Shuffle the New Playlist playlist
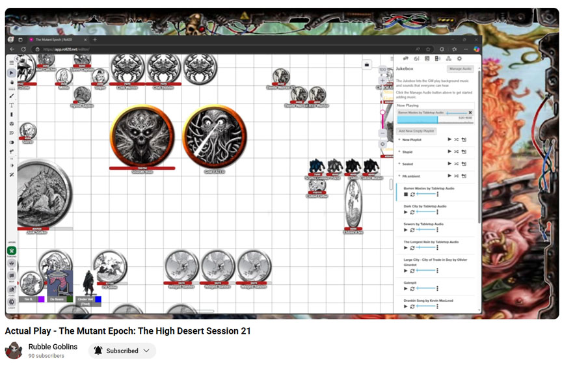This screenshot has height=365, width=562. [x=456, y=139]
